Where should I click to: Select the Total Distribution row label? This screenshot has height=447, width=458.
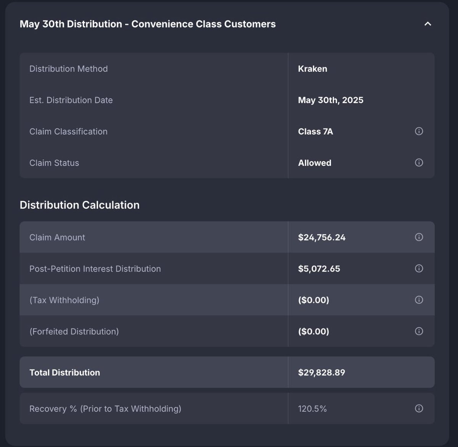click(x=65, y=373)
